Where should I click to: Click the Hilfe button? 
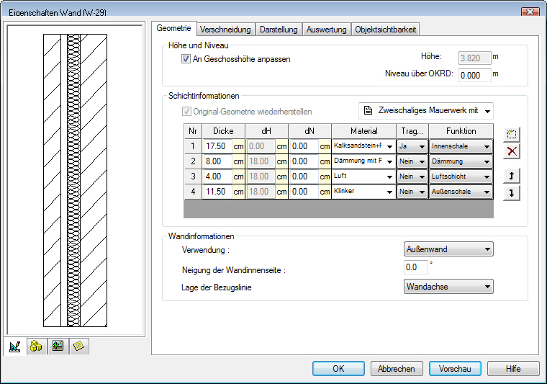[513, 369]
